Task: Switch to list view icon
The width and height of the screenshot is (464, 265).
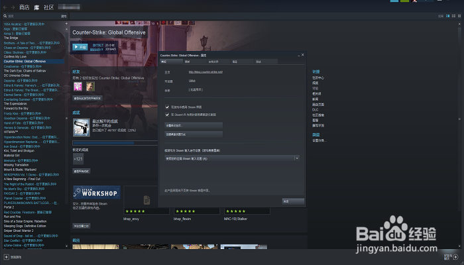Action: tap(453, 16)
